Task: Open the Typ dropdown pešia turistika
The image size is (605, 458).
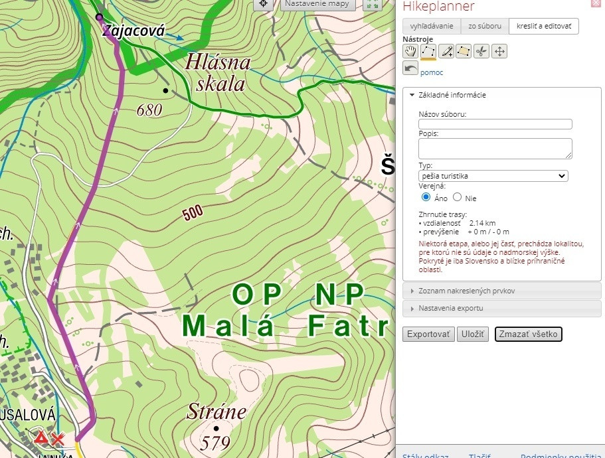Action: point(493,176)
